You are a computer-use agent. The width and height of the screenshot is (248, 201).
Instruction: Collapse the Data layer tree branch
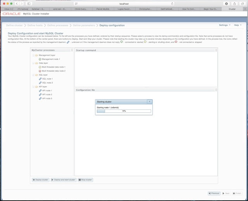(x=33, y=63)
